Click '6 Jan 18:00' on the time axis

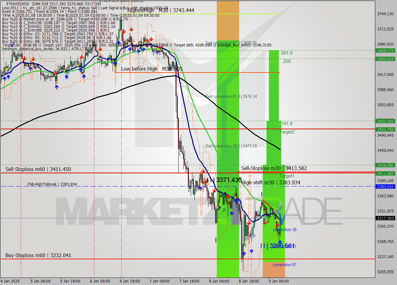pyautogui.click(x=130, y=281)
